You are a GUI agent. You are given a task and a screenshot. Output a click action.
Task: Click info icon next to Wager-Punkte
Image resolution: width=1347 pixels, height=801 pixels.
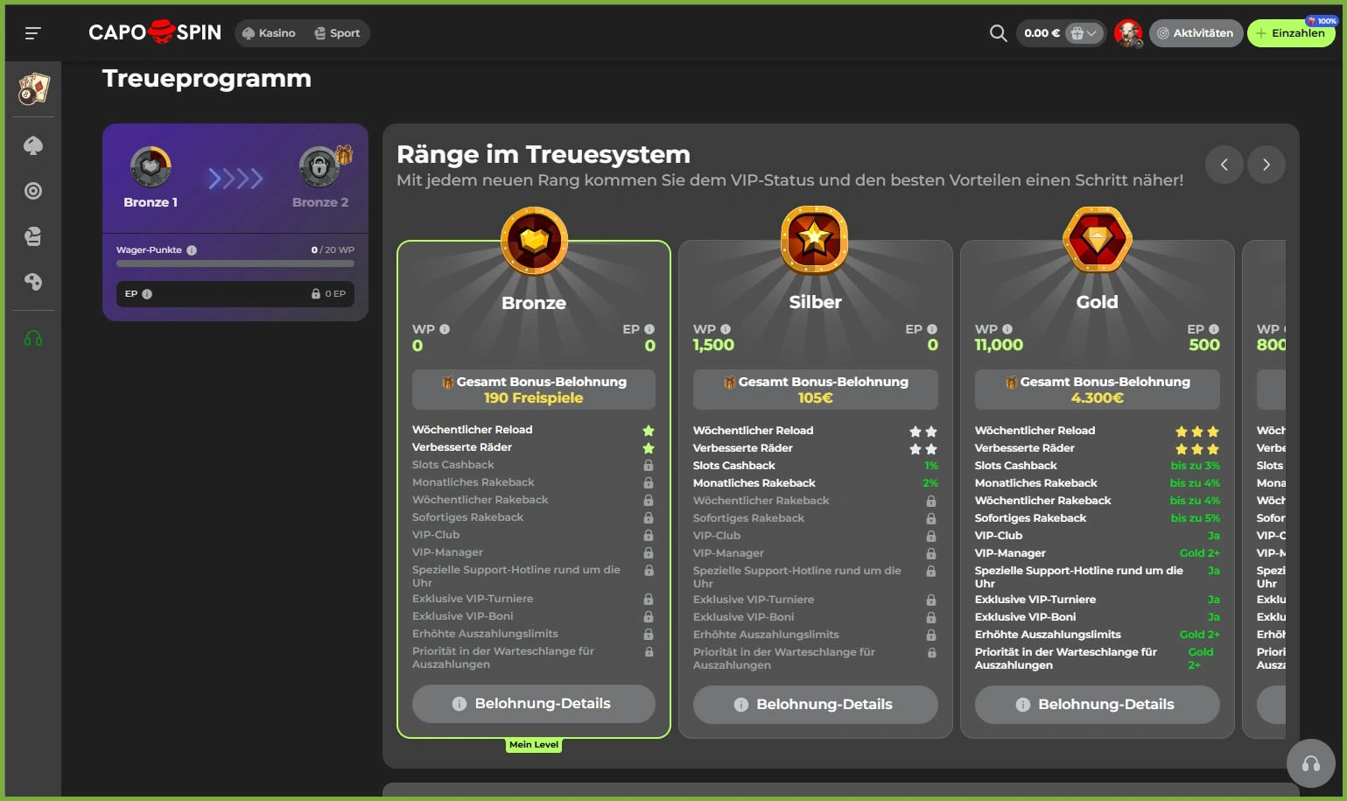pyautogui.click(x=192, y=250)
